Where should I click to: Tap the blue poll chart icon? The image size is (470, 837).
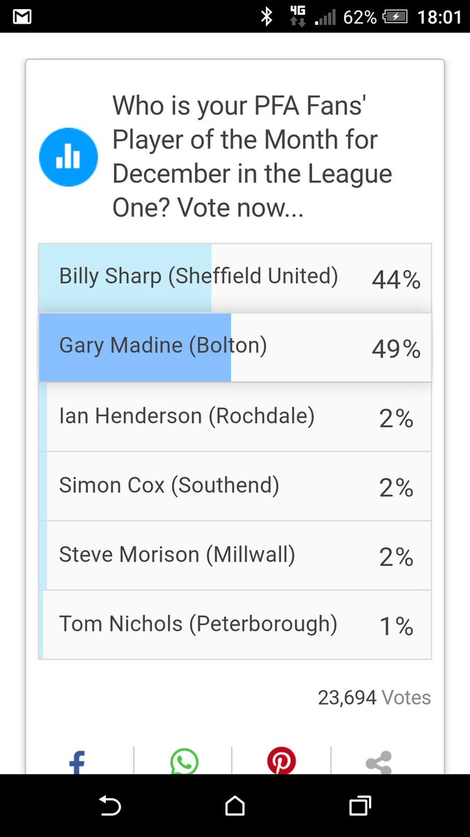click(x=68, y=157)
